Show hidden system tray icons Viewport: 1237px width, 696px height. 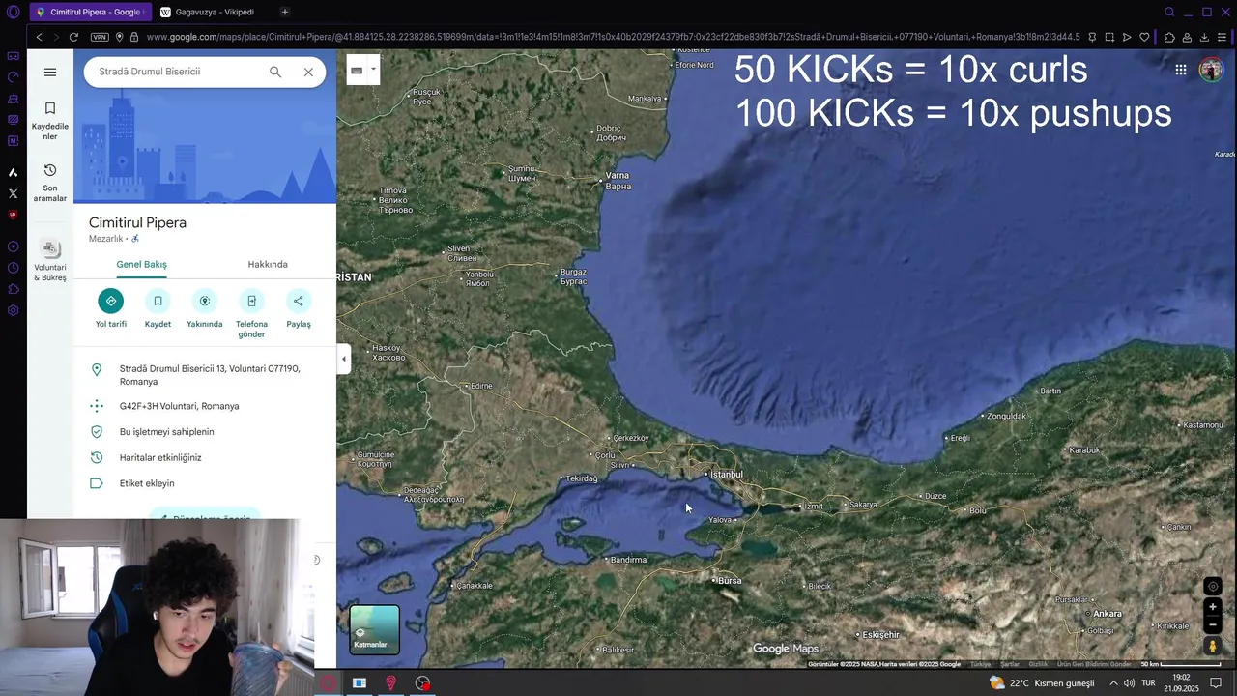coord(1112,682)
